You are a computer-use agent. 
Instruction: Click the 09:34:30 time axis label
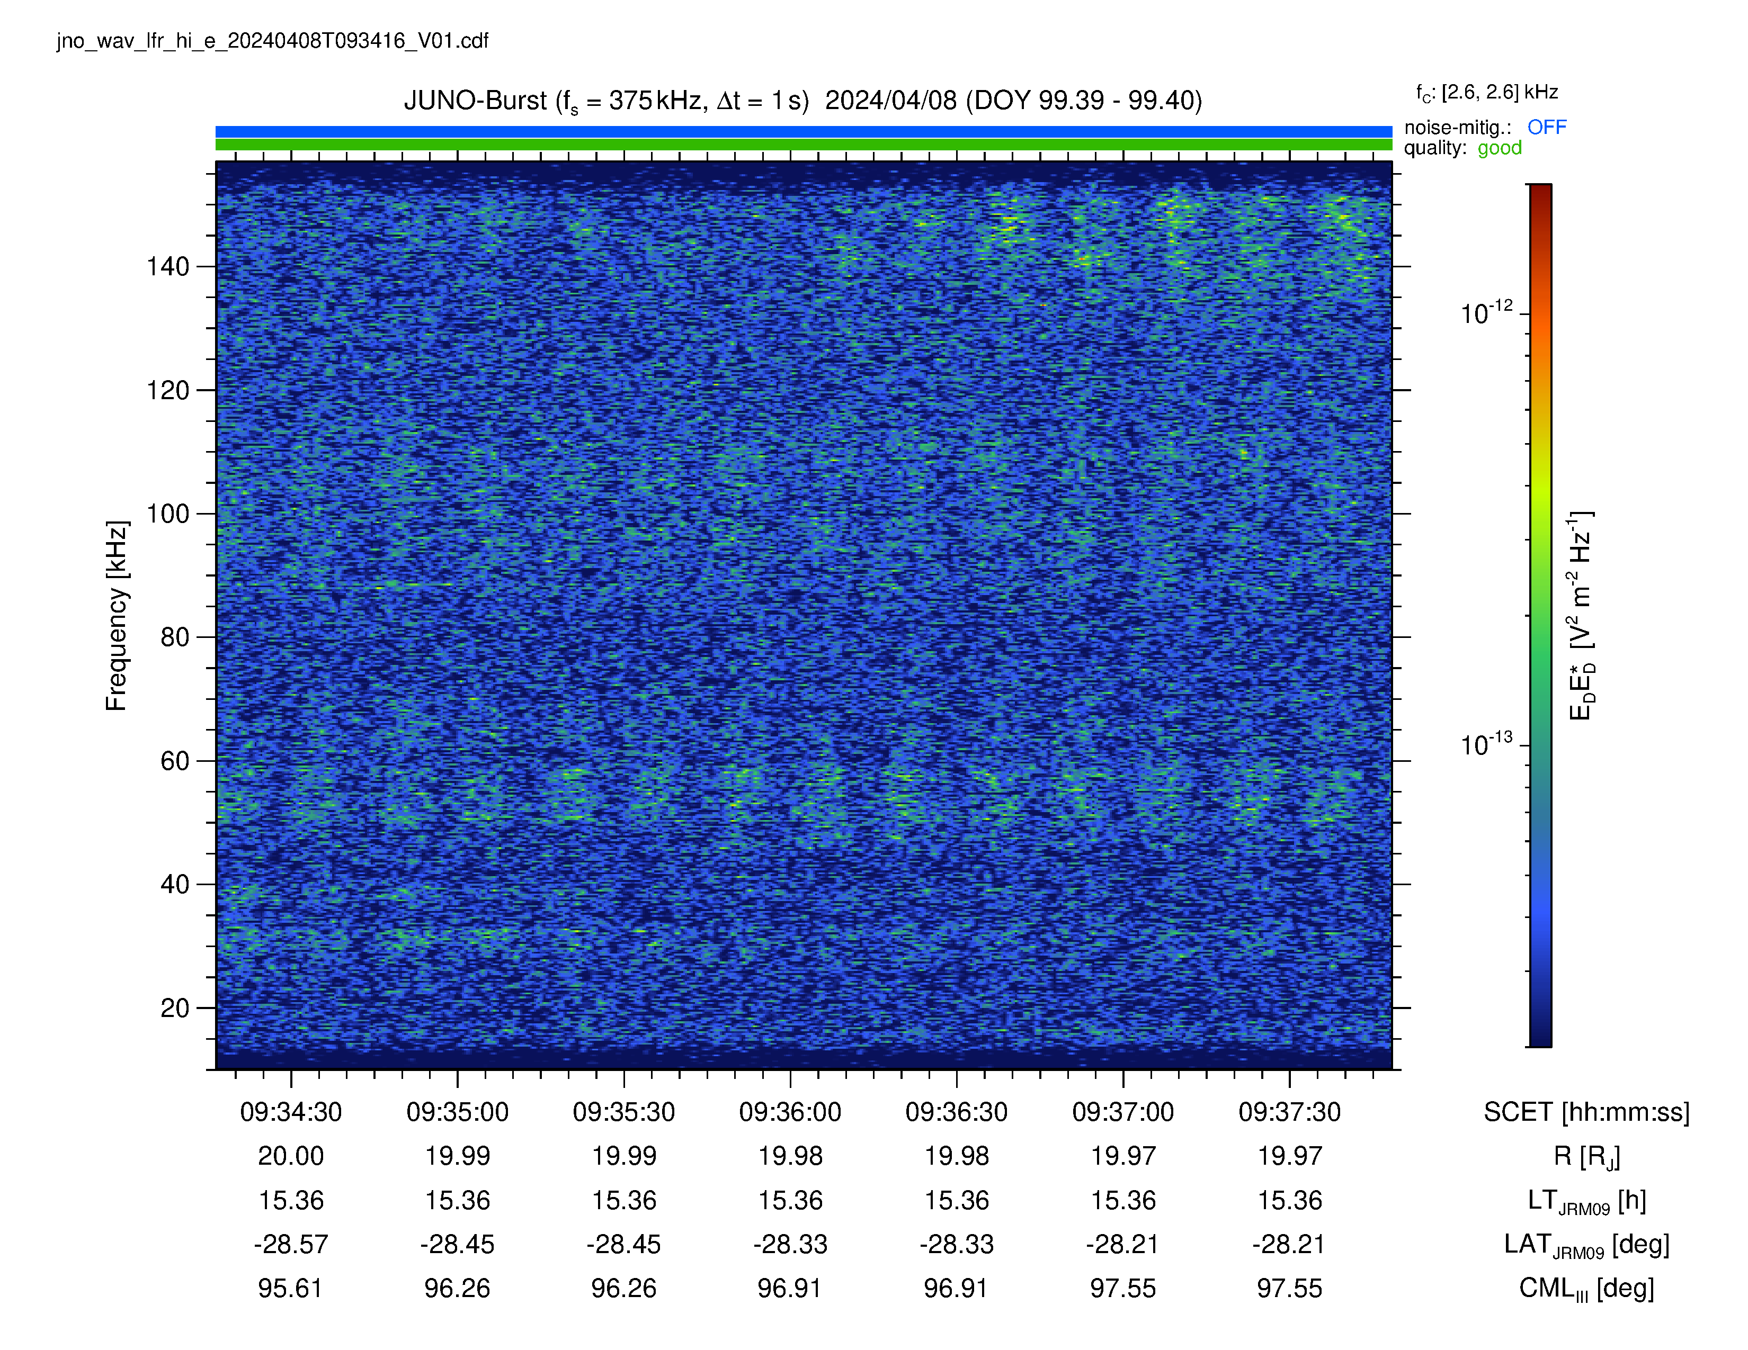[x=290, y=1112]
